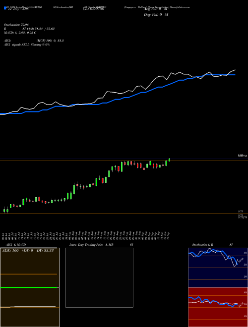Viewport: 248px width, 327px height.
Task: Open the empty intraday trading price panel
Action: click(x=99, y=277)
